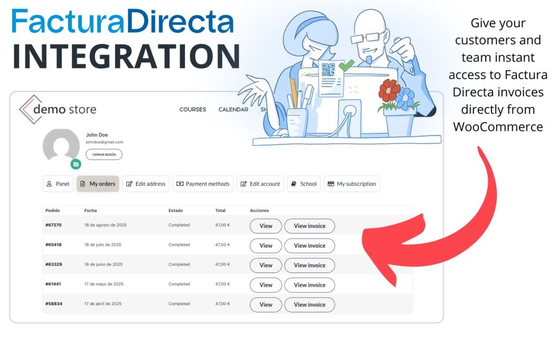The width and height of the screenshot is (557, 341).
Task: Click order number #63329
Action: (54, 264)
